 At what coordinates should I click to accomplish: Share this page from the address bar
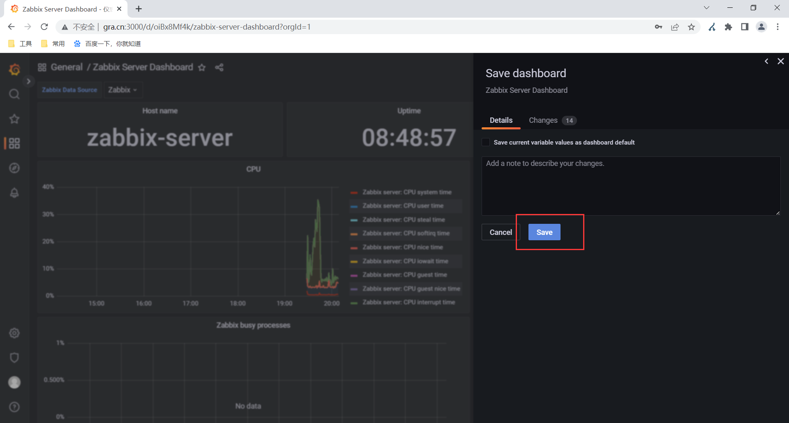(675, 27)
